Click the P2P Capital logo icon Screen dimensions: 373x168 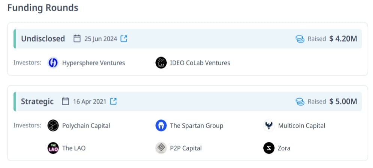[x=161, y=148]
